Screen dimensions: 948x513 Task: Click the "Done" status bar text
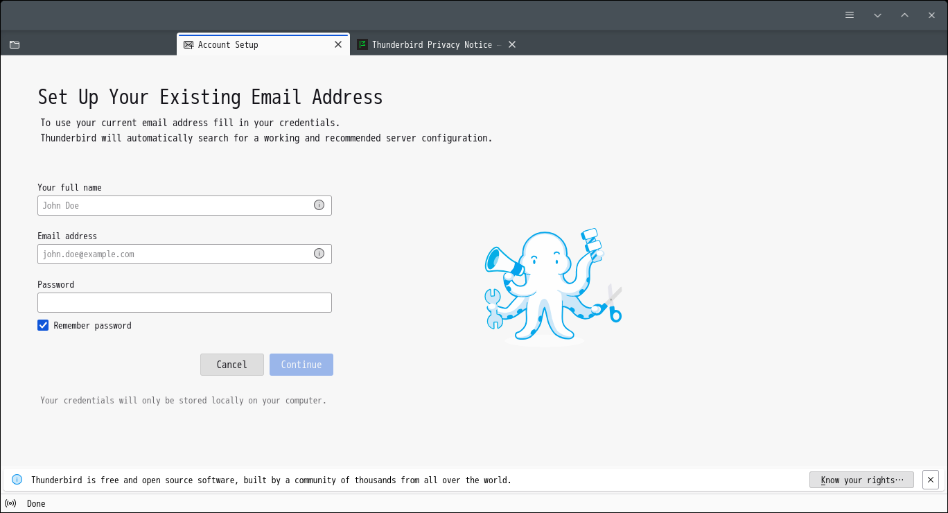[36, 504]
